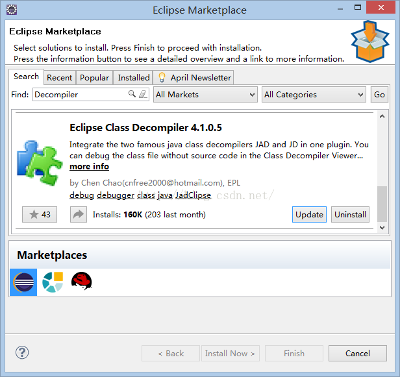Image resolution: width=400 pixels, height=377 pixels.
Task: Click the author text by Chen Chao
Action: coord(155,183)
